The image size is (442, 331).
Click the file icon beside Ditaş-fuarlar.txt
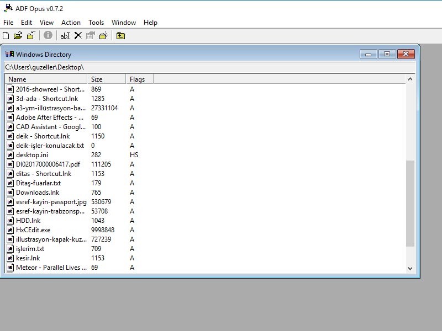click(10, 183)
